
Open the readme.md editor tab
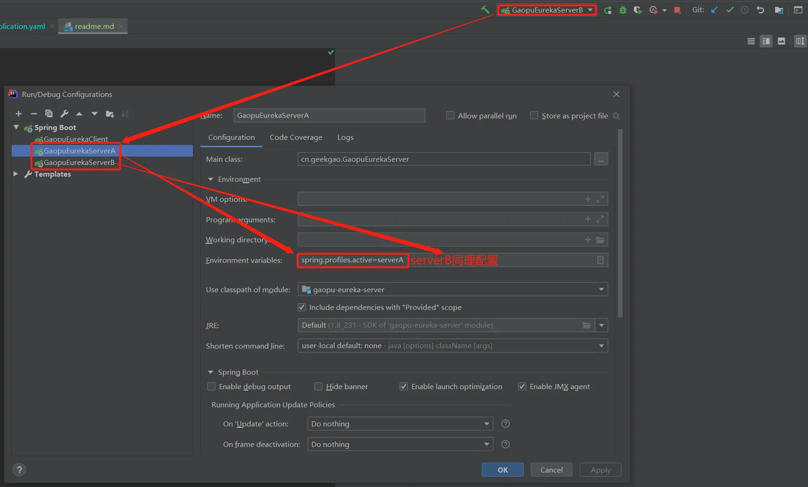(94, 27)
